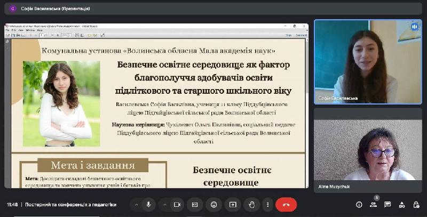
Task: Open the in-call chat messages panel
Action: [388, 205]
